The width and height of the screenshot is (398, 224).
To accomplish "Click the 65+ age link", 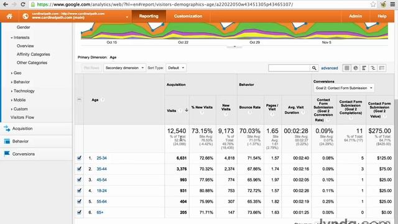I will 100,212.
